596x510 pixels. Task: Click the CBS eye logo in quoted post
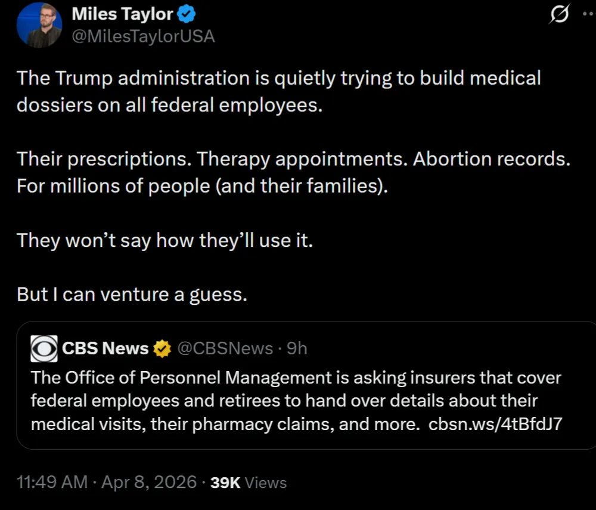point(44,348)
